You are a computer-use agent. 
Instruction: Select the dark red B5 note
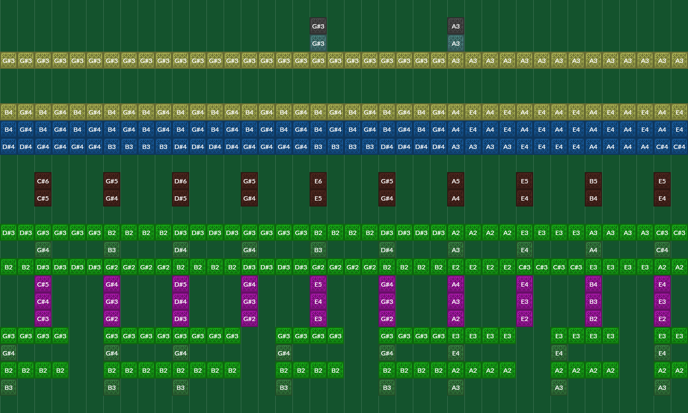[x=593, y=181]
